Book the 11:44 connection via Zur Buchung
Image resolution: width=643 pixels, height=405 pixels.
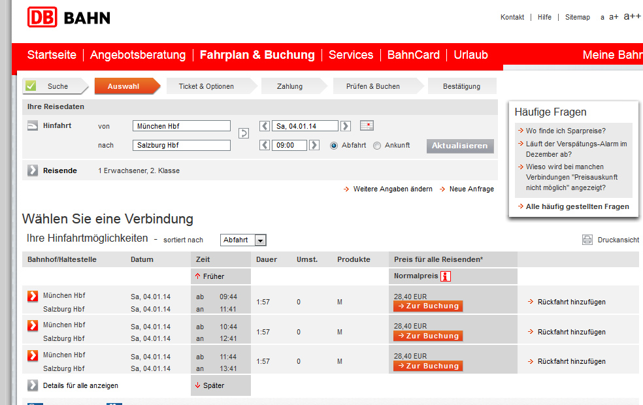[x=428, y=366]
